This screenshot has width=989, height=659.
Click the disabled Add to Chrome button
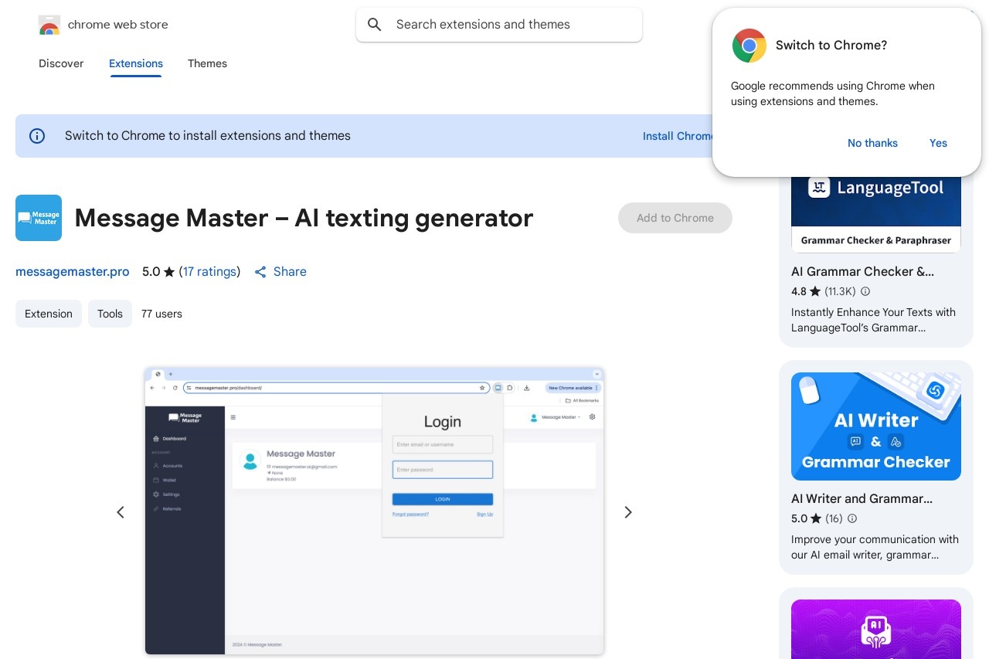[675, 218]
